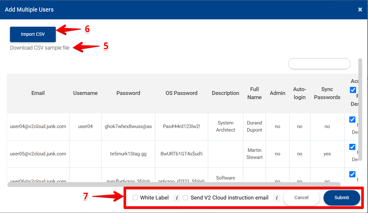Open the info icon beside instruction email option

tap(277, 198)
